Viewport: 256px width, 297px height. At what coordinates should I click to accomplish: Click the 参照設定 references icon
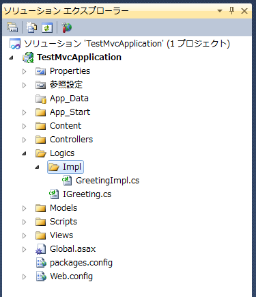pos(41,85)
